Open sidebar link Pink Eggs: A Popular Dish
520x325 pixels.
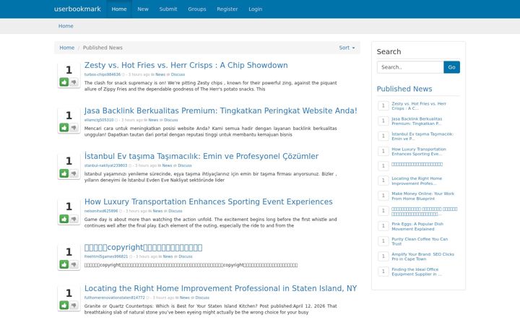tap(417, 226)
